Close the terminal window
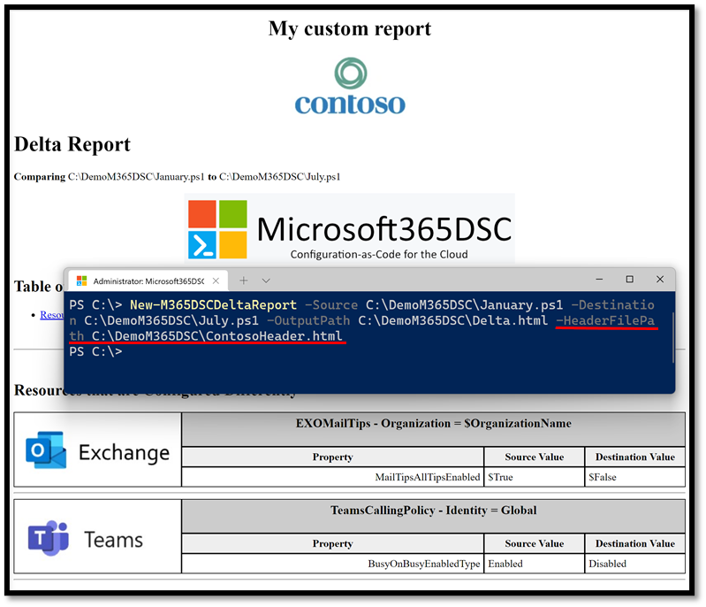Viewport: 706px width, 607px height. pos(660,280)
